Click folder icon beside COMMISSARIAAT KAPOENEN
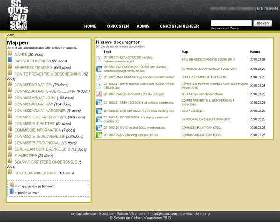Image resolution: width=280 pixels, height=222 pixels. point(10,109)
